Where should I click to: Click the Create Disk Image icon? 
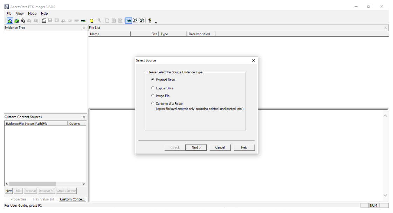coord(44,21)
